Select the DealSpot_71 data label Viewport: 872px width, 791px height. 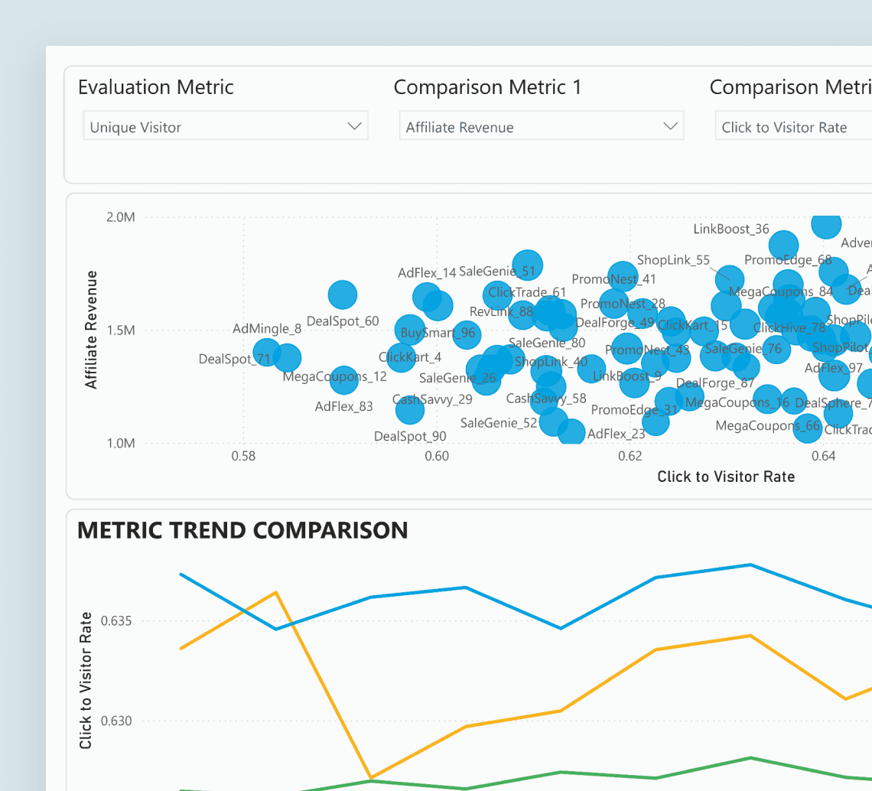234,359
